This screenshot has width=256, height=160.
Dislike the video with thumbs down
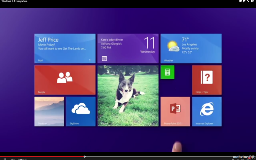[x=244, y=1]
